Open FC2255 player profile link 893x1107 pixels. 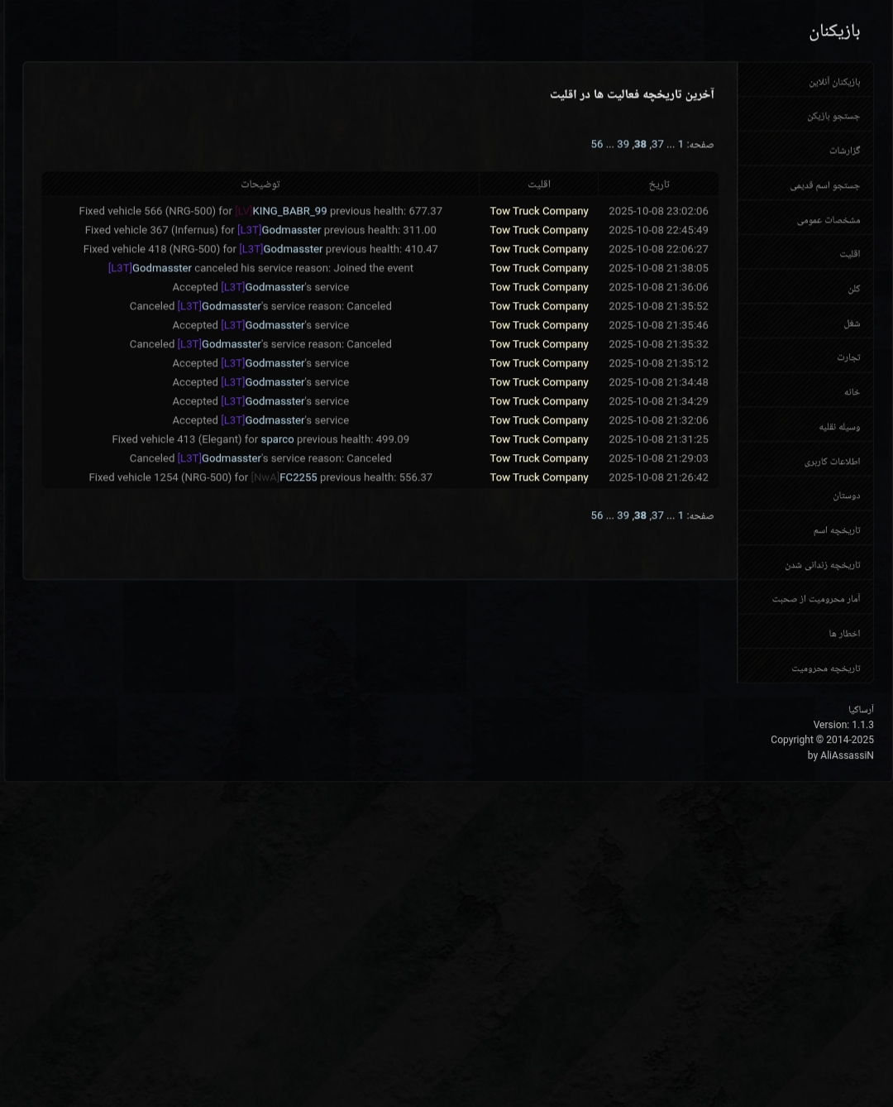tap(298, 477)
